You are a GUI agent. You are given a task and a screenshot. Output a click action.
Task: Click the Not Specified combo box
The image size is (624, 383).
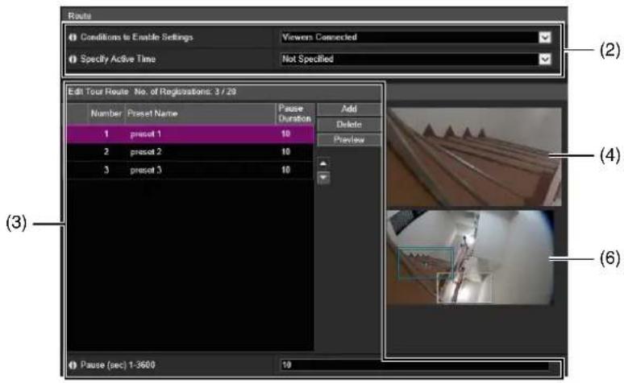pos(416,60)
